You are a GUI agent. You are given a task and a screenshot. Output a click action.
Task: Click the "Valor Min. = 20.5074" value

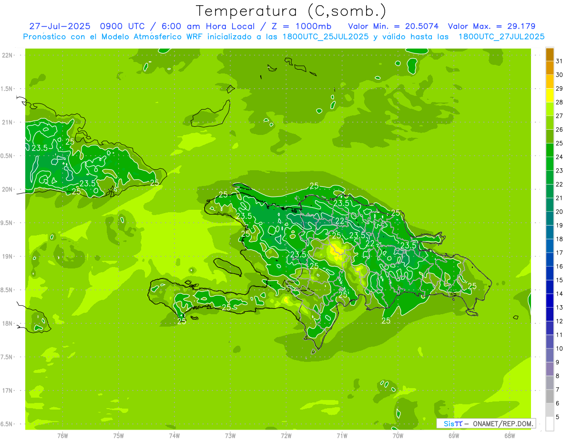coord(393,26)
